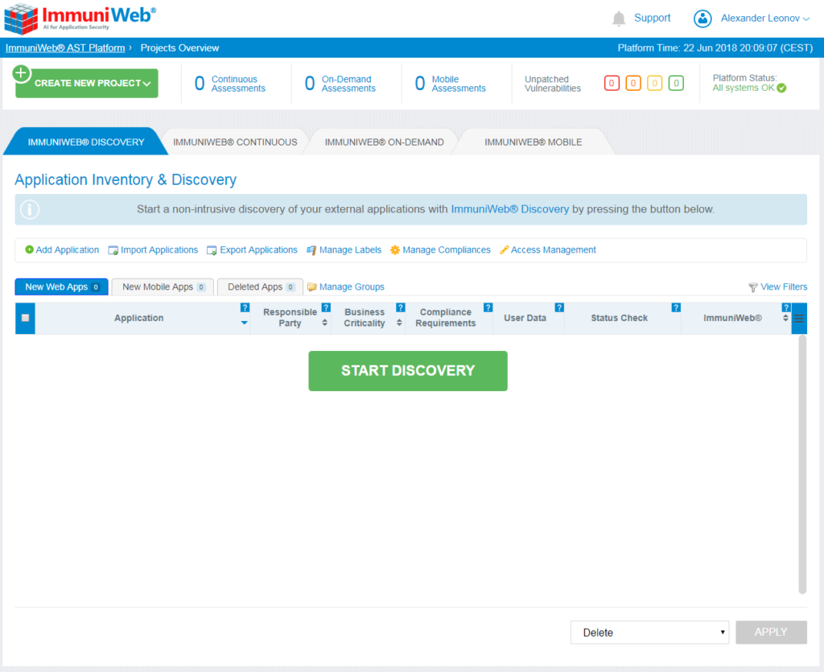
Task: Open help icon for ImmuniWeb column
Action: point(786,308)
